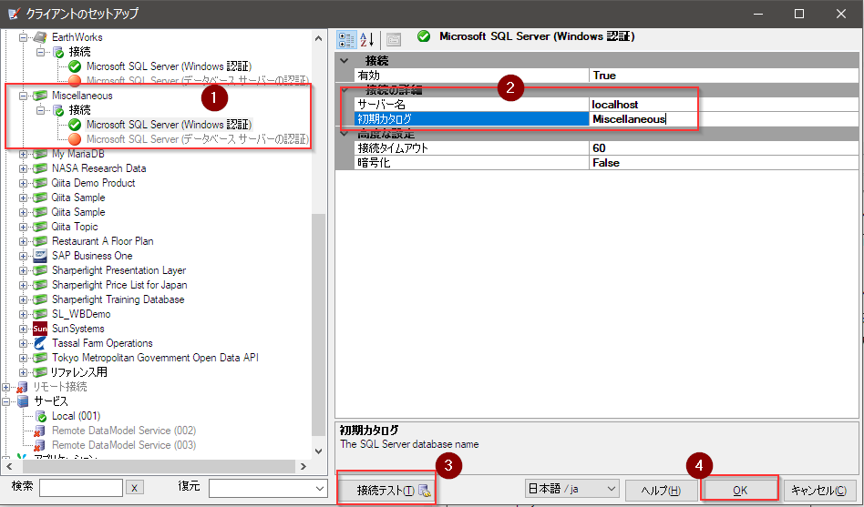The width and height of the screenshot is (864, 507).
Task: Click the 検索 search input field
Action: (81, 488)
